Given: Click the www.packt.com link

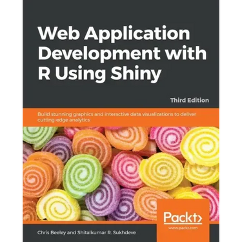Looking at the screenshot, I should (x=183, y=228).
